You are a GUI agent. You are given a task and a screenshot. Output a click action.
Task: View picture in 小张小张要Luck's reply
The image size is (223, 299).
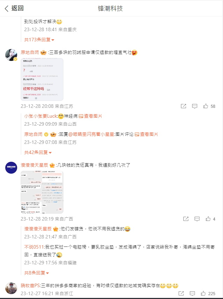pyautogui.click(x=90, y=116)
